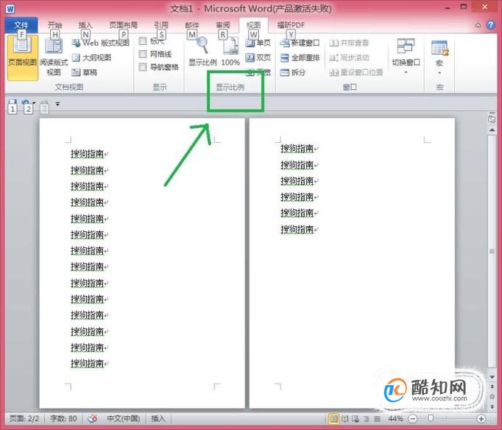The height and width of the screenshot is (430, 502).
Task: Switch to 大纲视图 outline view
Action: point(91,57)
